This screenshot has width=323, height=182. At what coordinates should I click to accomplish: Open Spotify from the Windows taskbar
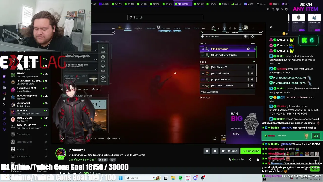[180, 178]
